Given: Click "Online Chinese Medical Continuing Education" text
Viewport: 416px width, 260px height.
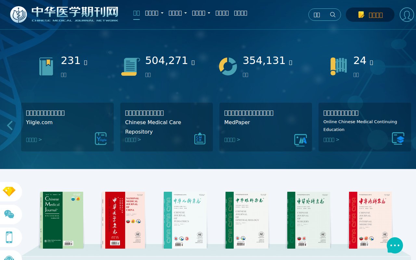Looking at the screenshot, I should pos(360,125).
